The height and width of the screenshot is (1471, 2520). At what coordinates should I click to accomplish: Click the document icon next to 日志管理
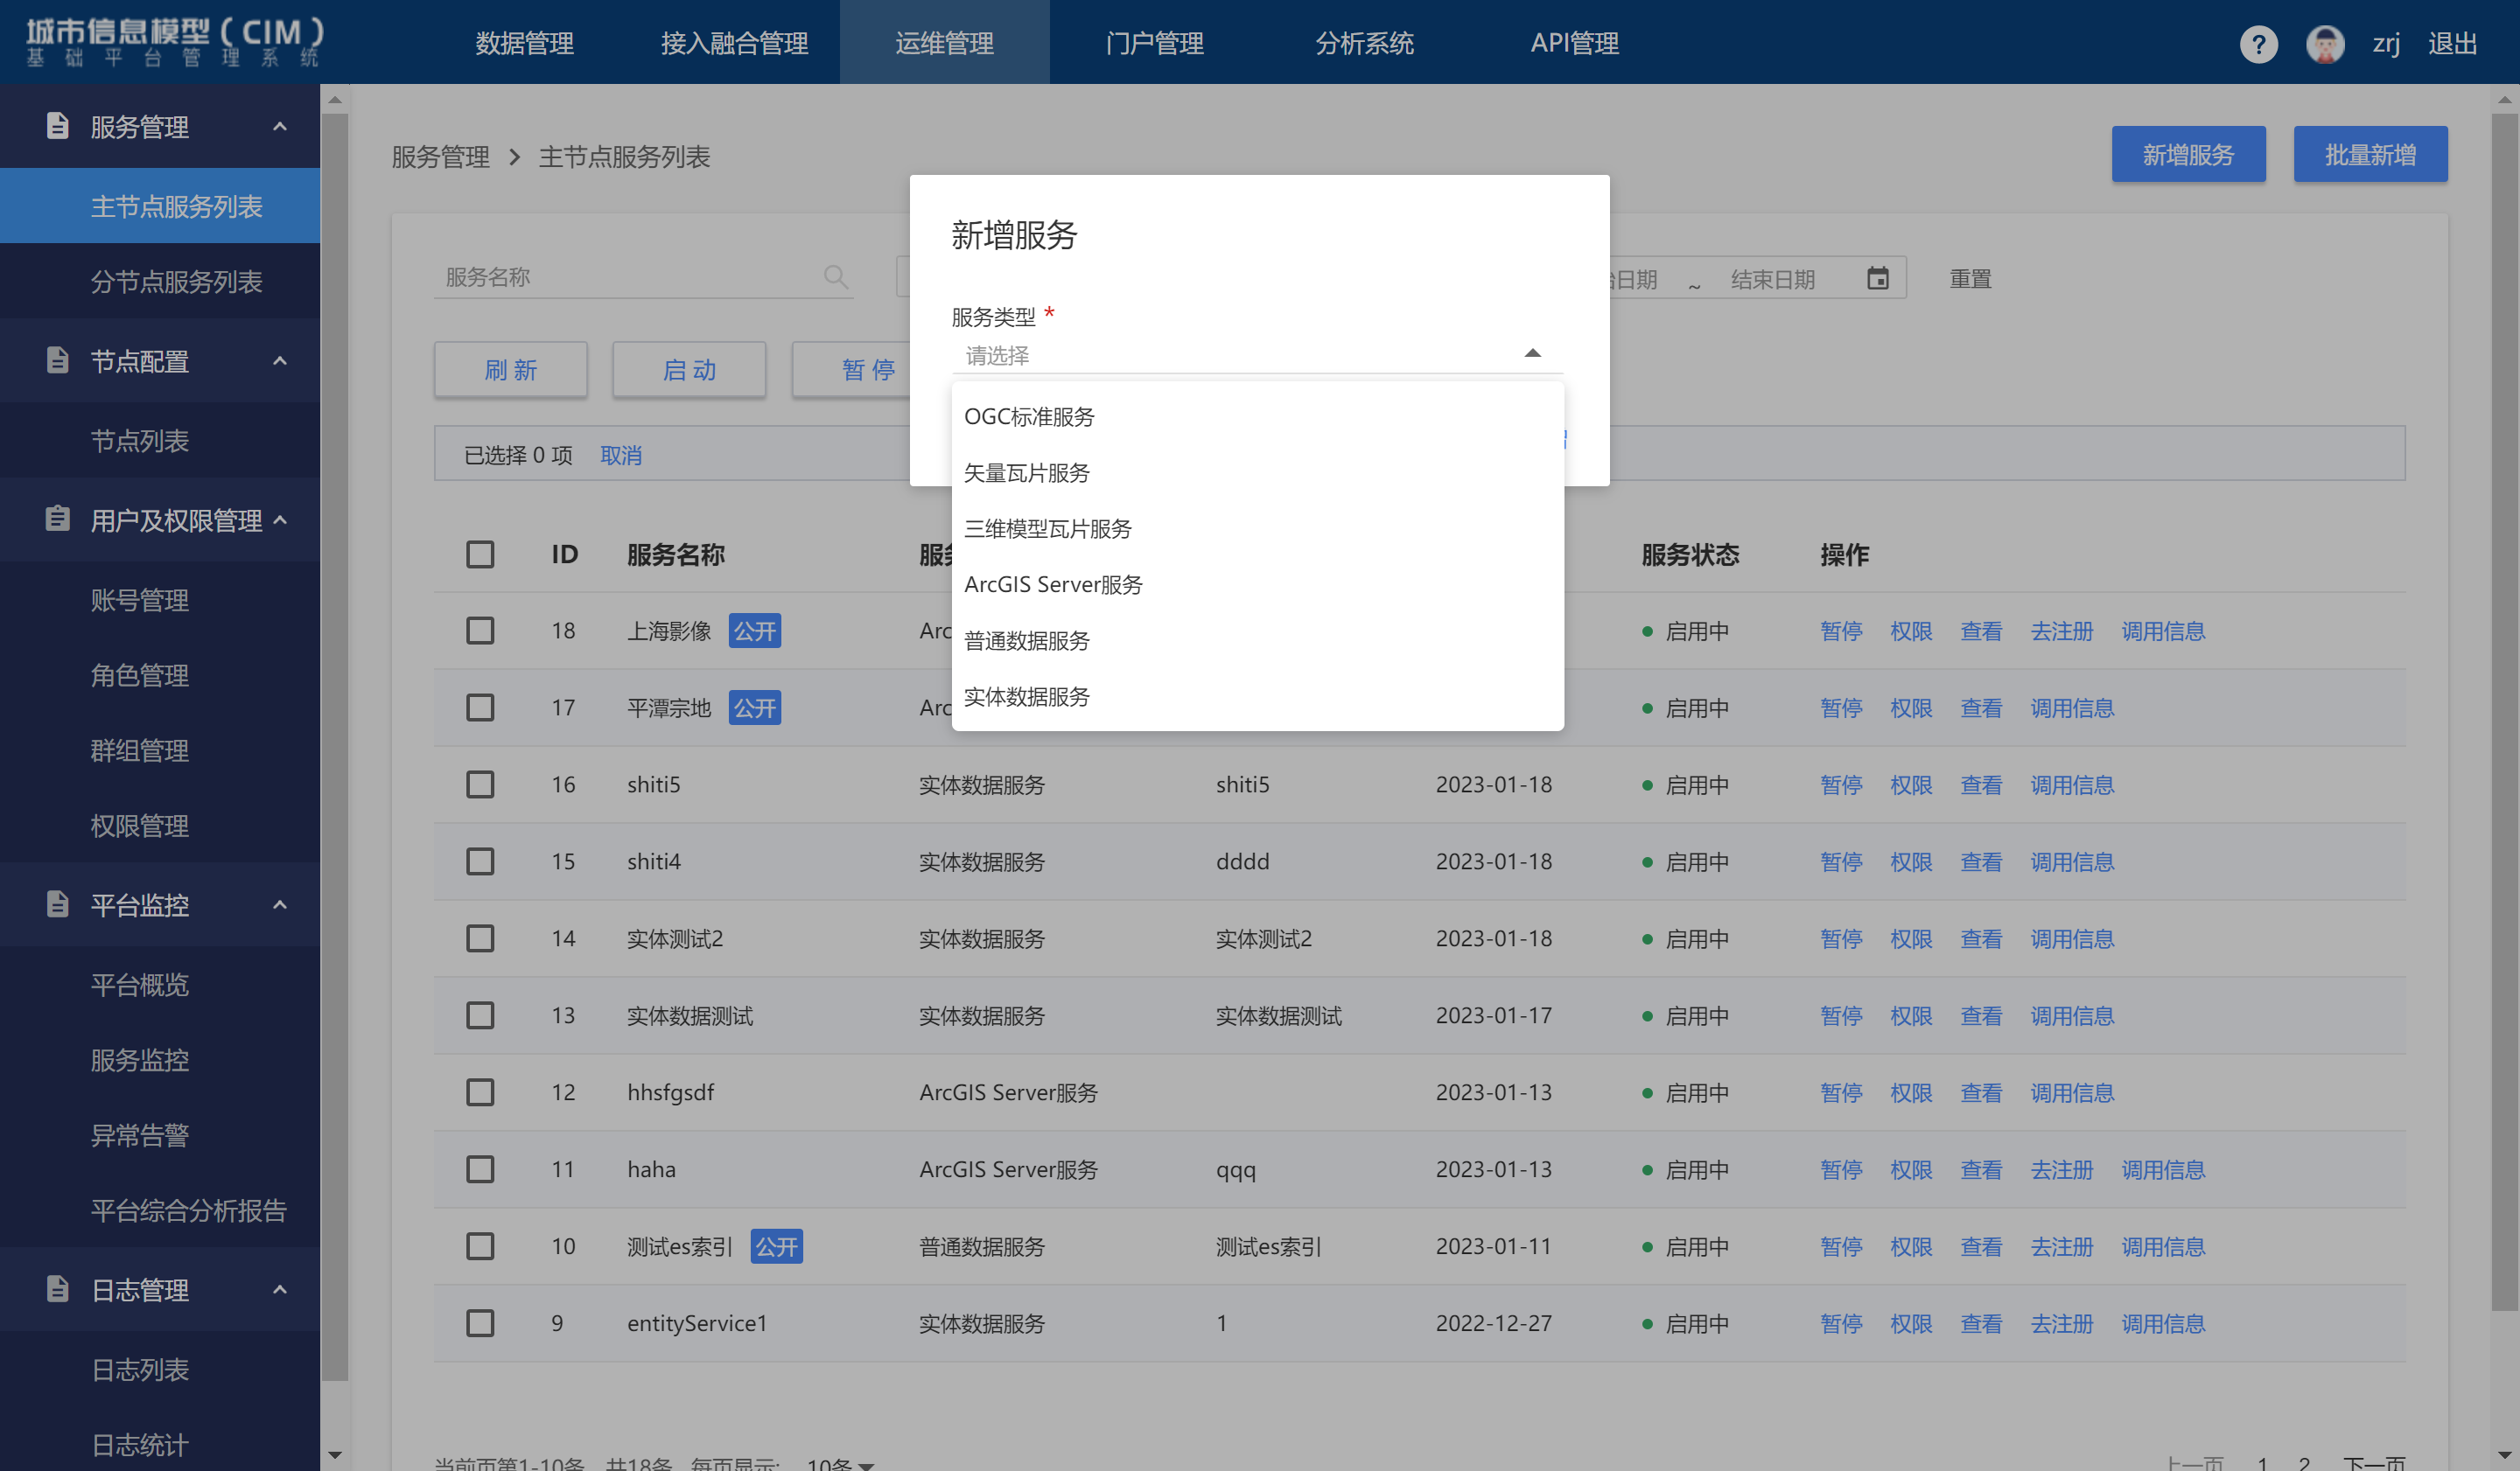[58, 1289]
